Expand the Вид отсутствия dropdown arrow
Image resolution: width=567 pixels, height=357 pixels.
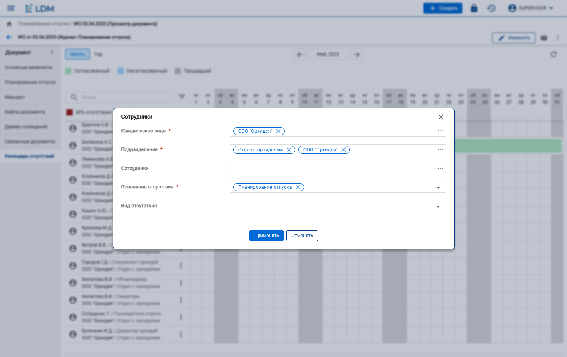tap(438, 206)
